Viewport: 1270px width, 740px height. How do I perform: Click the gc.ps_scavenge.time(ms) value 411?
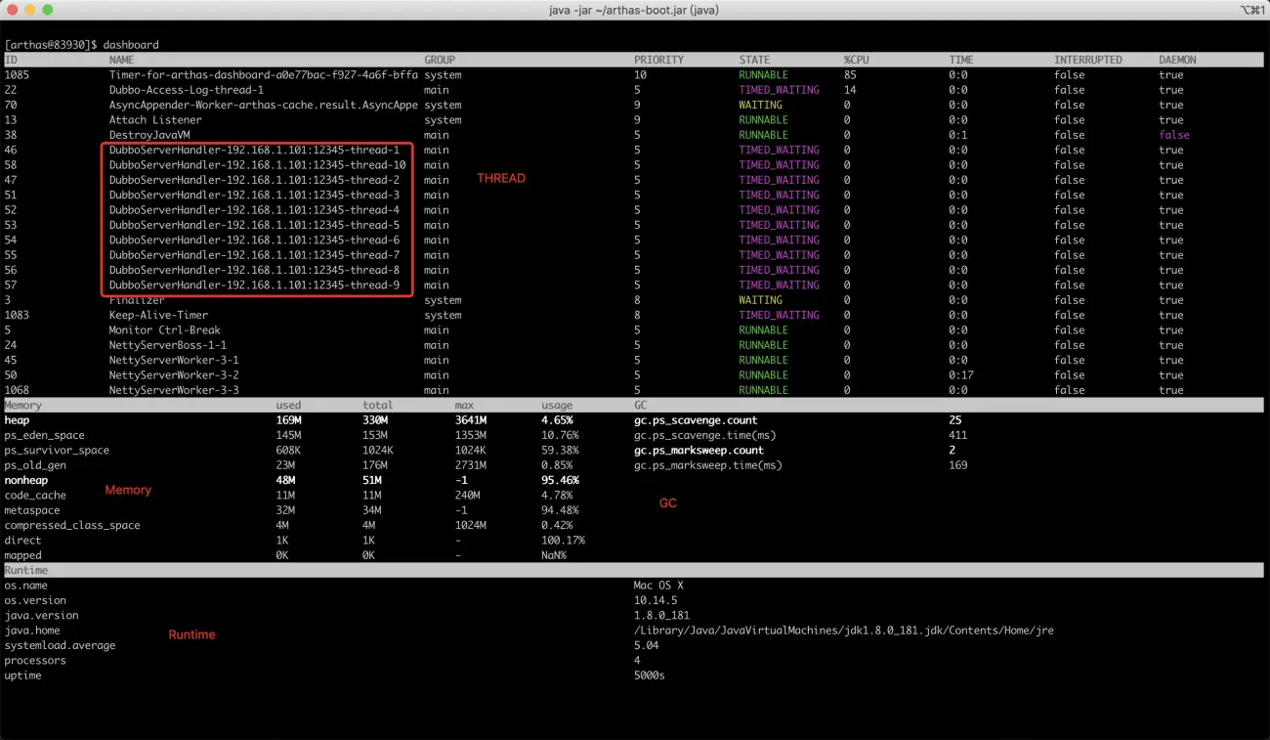pyautogui.click(x=958, y=435)
